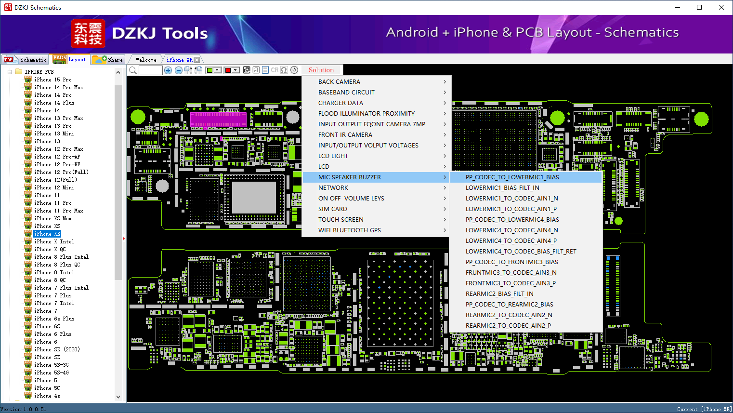Click the zoom out minus icon
733x413 pixels.
click(179, 70)
